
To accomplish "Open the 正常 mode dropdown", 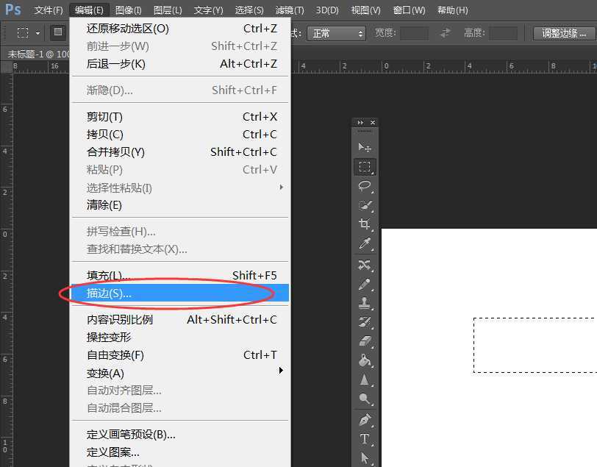I will (x=335, y=32).
